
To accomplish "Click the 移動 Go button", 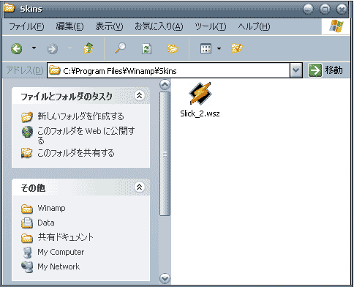I will [325, 70].
